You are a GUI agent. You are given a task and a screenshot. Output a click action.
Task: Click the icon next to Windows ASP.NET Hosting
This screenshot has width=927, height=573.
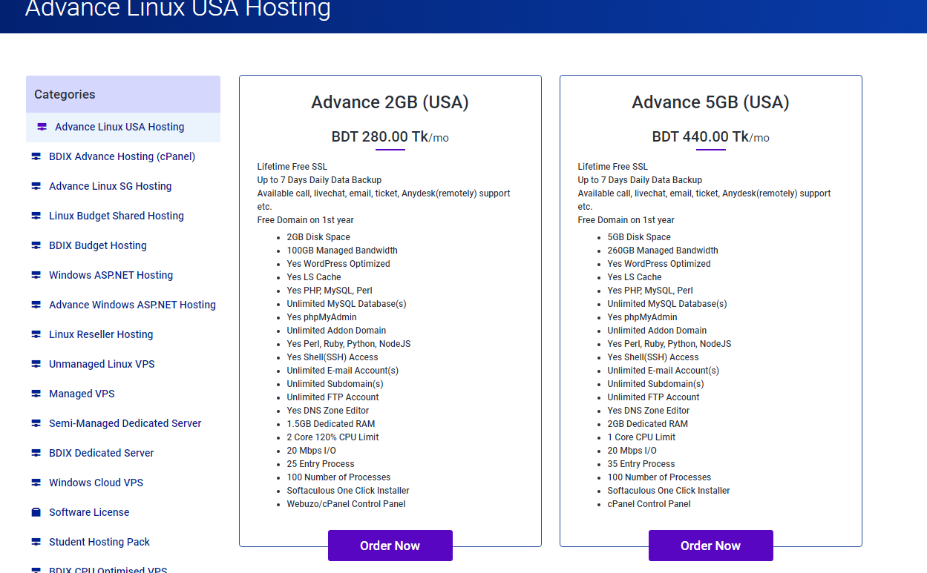click(36, 275)
